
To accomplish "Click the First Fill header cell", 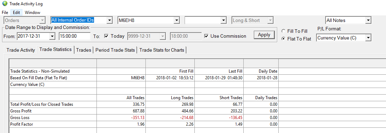I will [x=170, y=71].
